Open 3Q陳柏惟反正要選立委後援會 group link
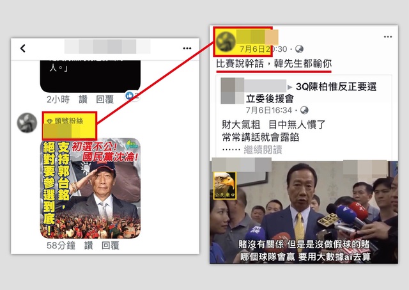 click(311, 92)
